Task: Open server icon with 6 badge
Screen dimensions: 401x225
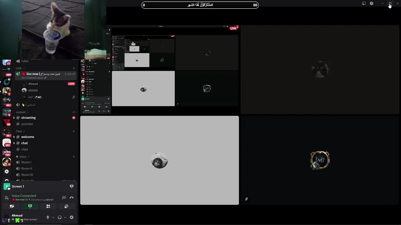Action: tap(7, 112)
